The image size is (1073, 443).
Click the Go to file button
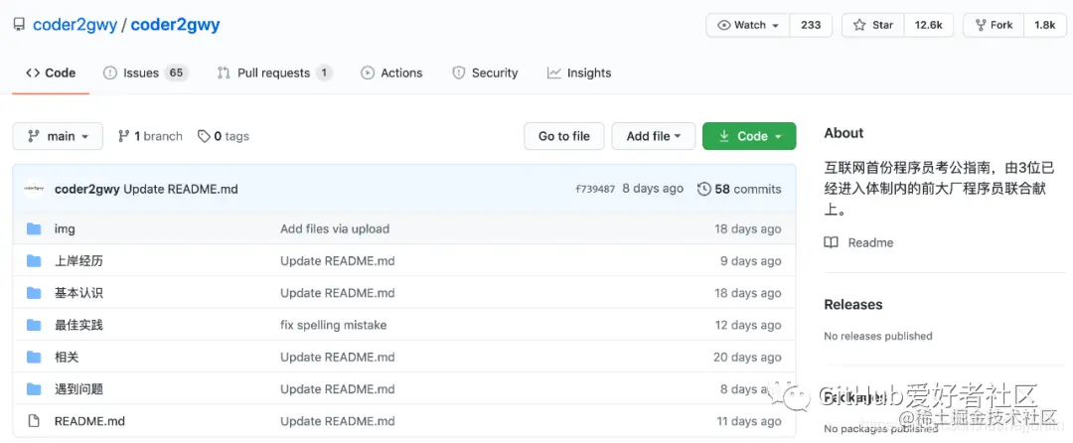point(564,136)
